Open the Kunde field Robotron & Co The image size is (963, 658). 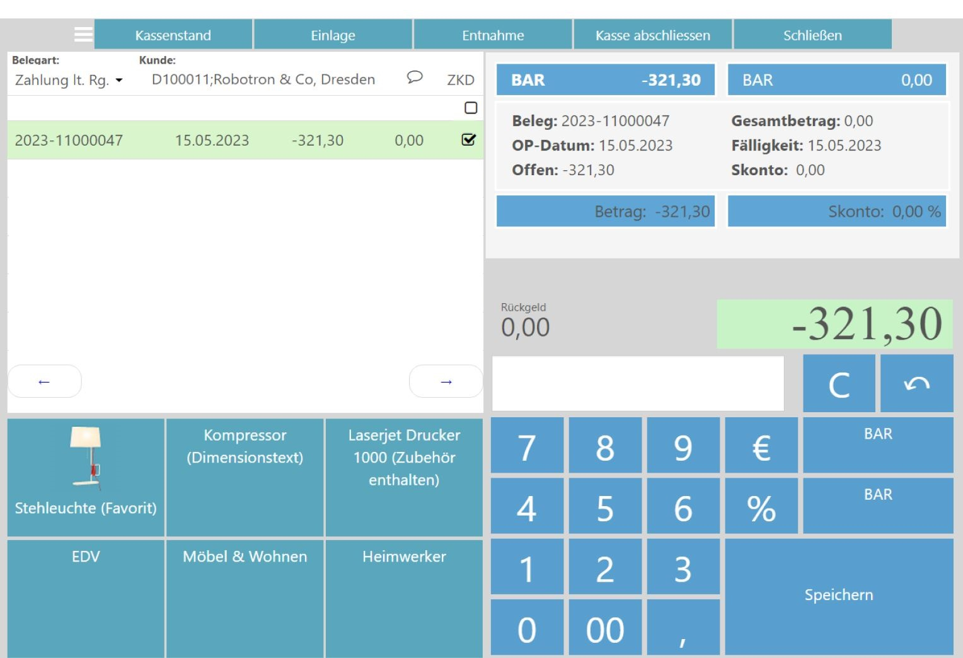263,79
